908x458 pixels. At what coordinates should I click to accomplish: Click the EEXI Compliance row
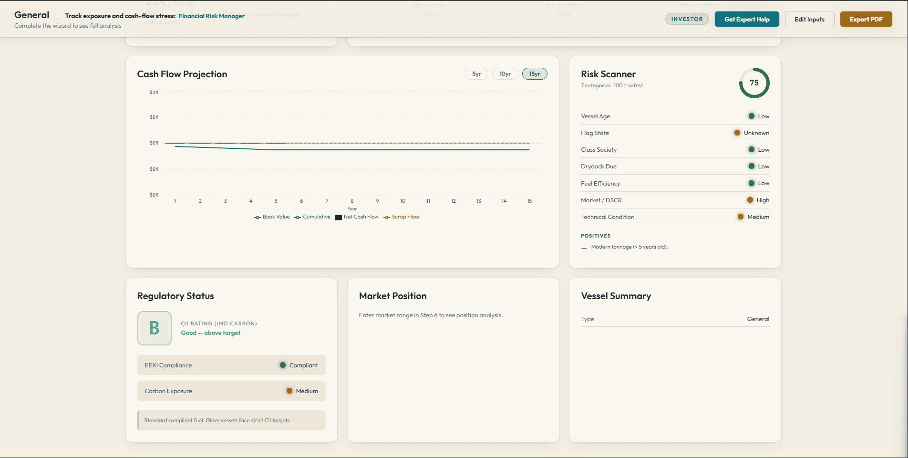(x=231, y=365)
